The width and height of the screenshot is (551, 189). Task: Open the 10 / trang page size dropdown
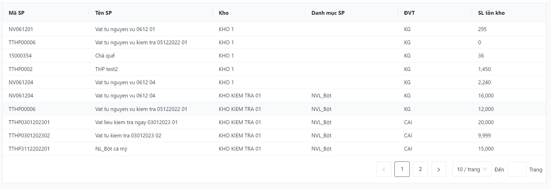click(472, 169)
